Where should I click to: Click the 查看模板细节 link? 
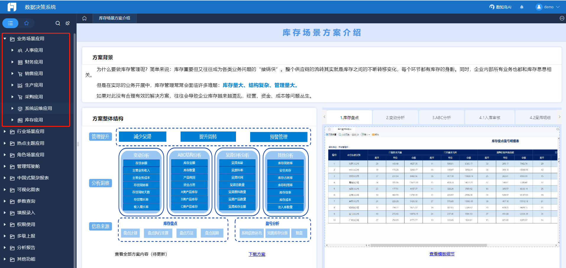pos(442,254)
